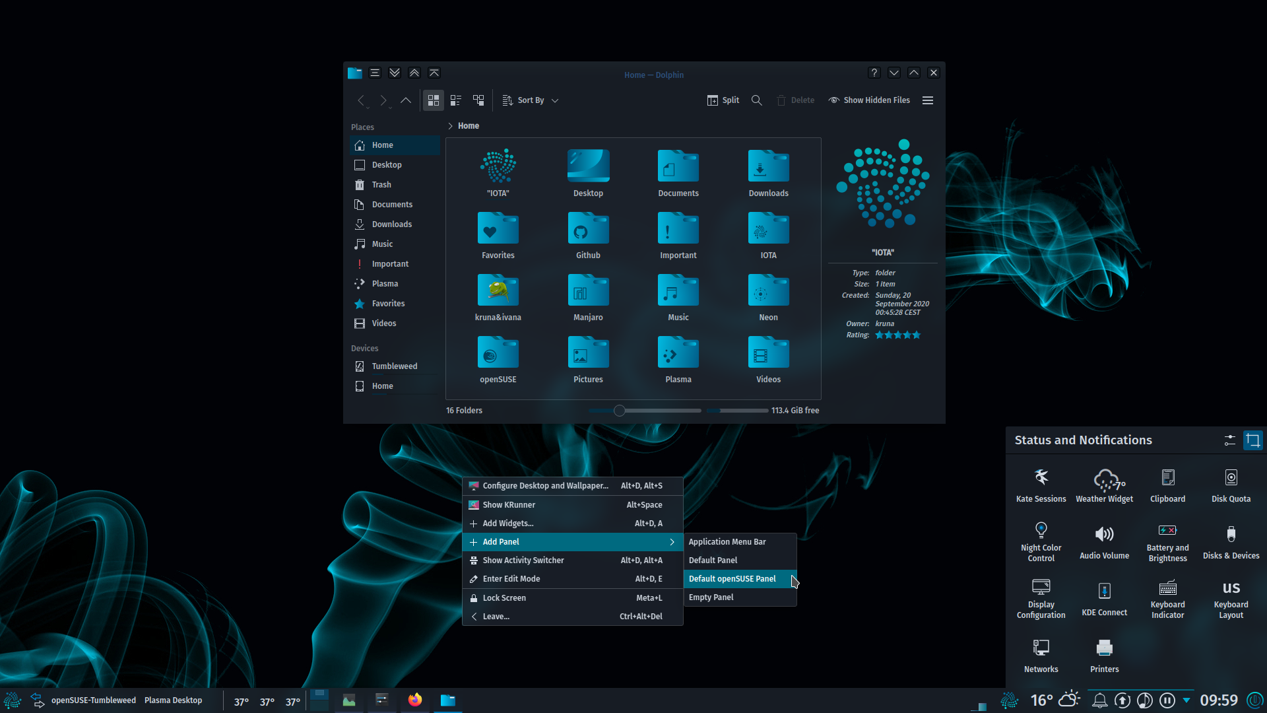Open the Weather Widget entry
The height and width of the screenshot is (713, 1267).
tap(1105, 485)
